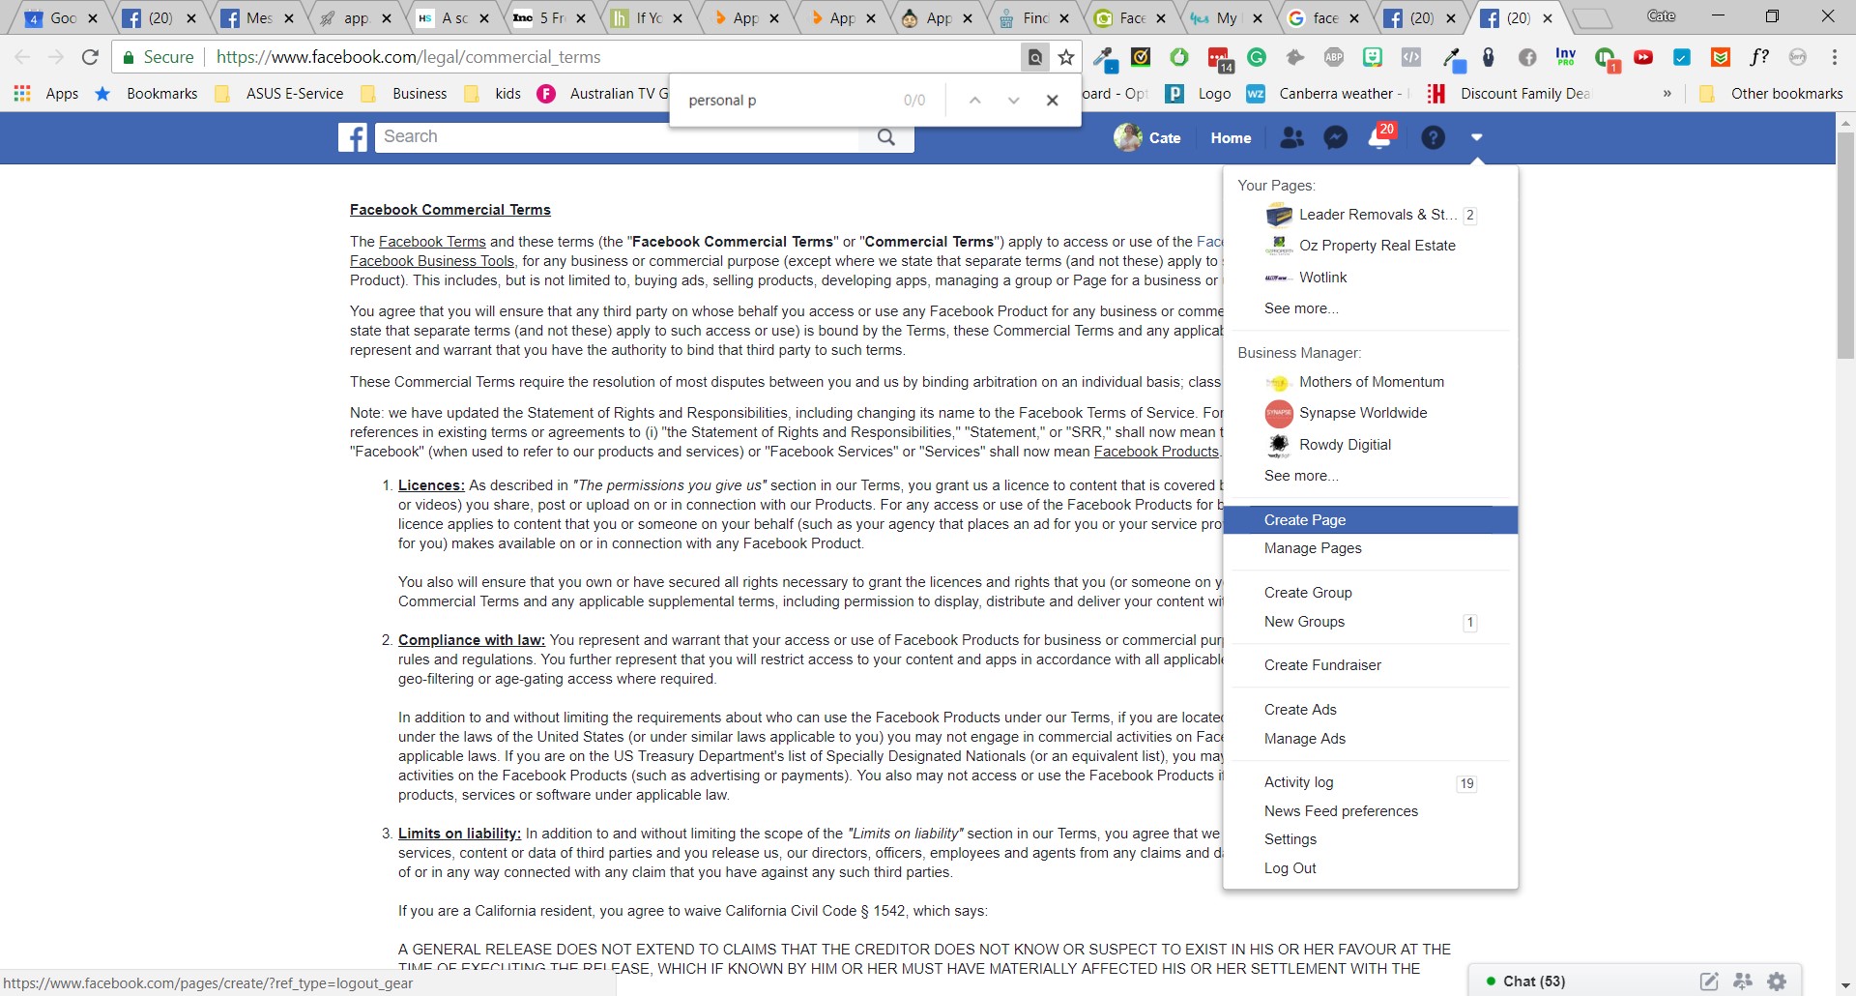Click the Facebook logo icon
1856x996 pixels.
point(353,137)
